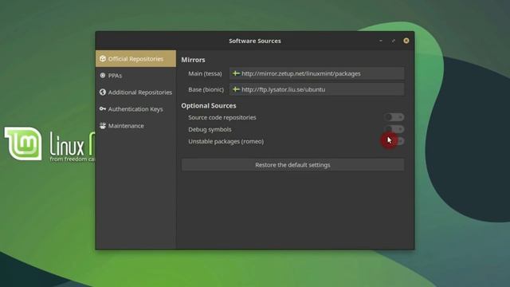This screenshot has width=510, height=287.
Task: Click the flag icon in Base mirror field
Action: [236, 89]
